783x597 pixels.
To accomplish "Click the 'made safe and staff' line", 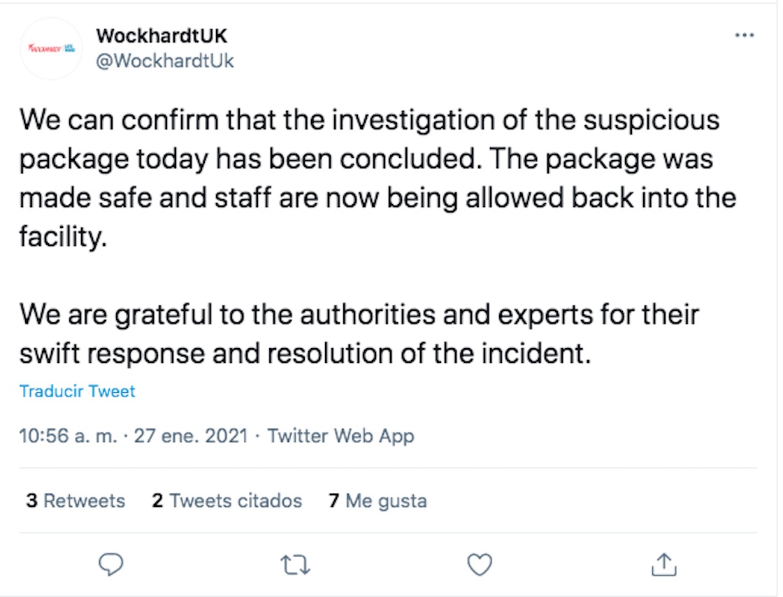I will [x=378, y=198].
